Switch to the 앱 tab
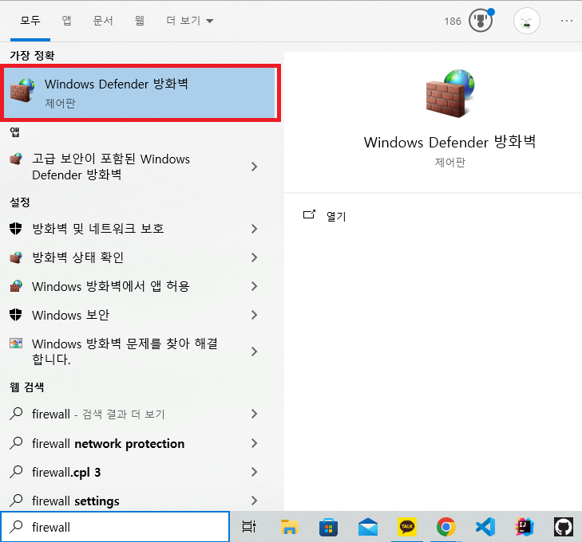This screenshot has height=542, width=582. coord(66,21)
